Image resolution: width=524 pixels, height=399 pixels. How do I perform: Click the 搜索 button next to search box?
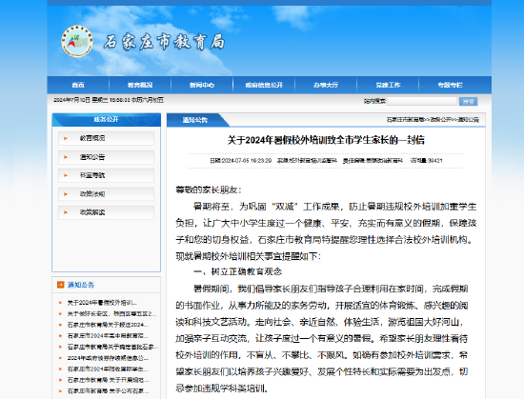(468, 102)
